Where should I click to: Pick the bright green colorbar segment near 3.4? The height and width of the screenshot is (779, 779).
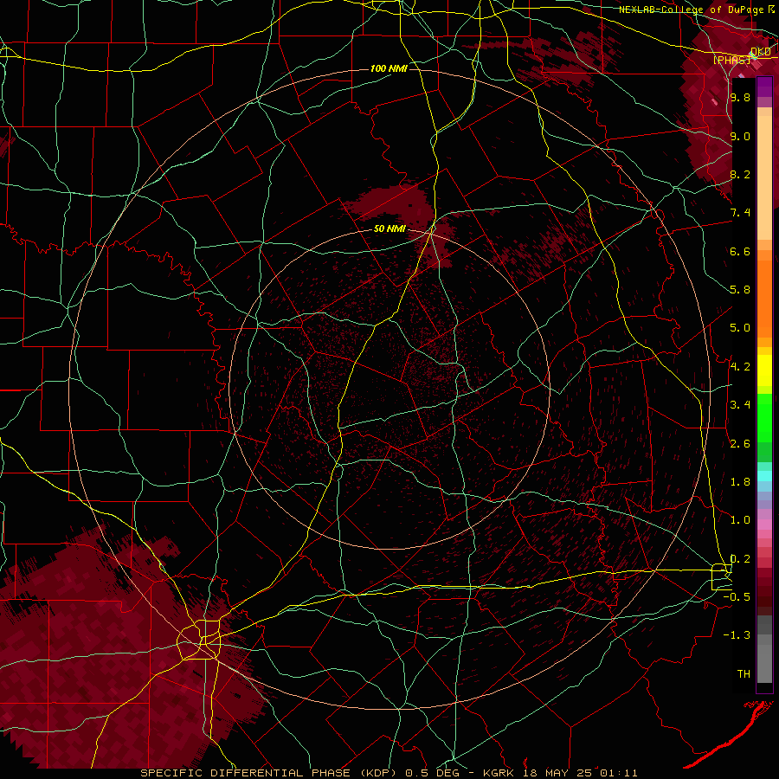764,417
